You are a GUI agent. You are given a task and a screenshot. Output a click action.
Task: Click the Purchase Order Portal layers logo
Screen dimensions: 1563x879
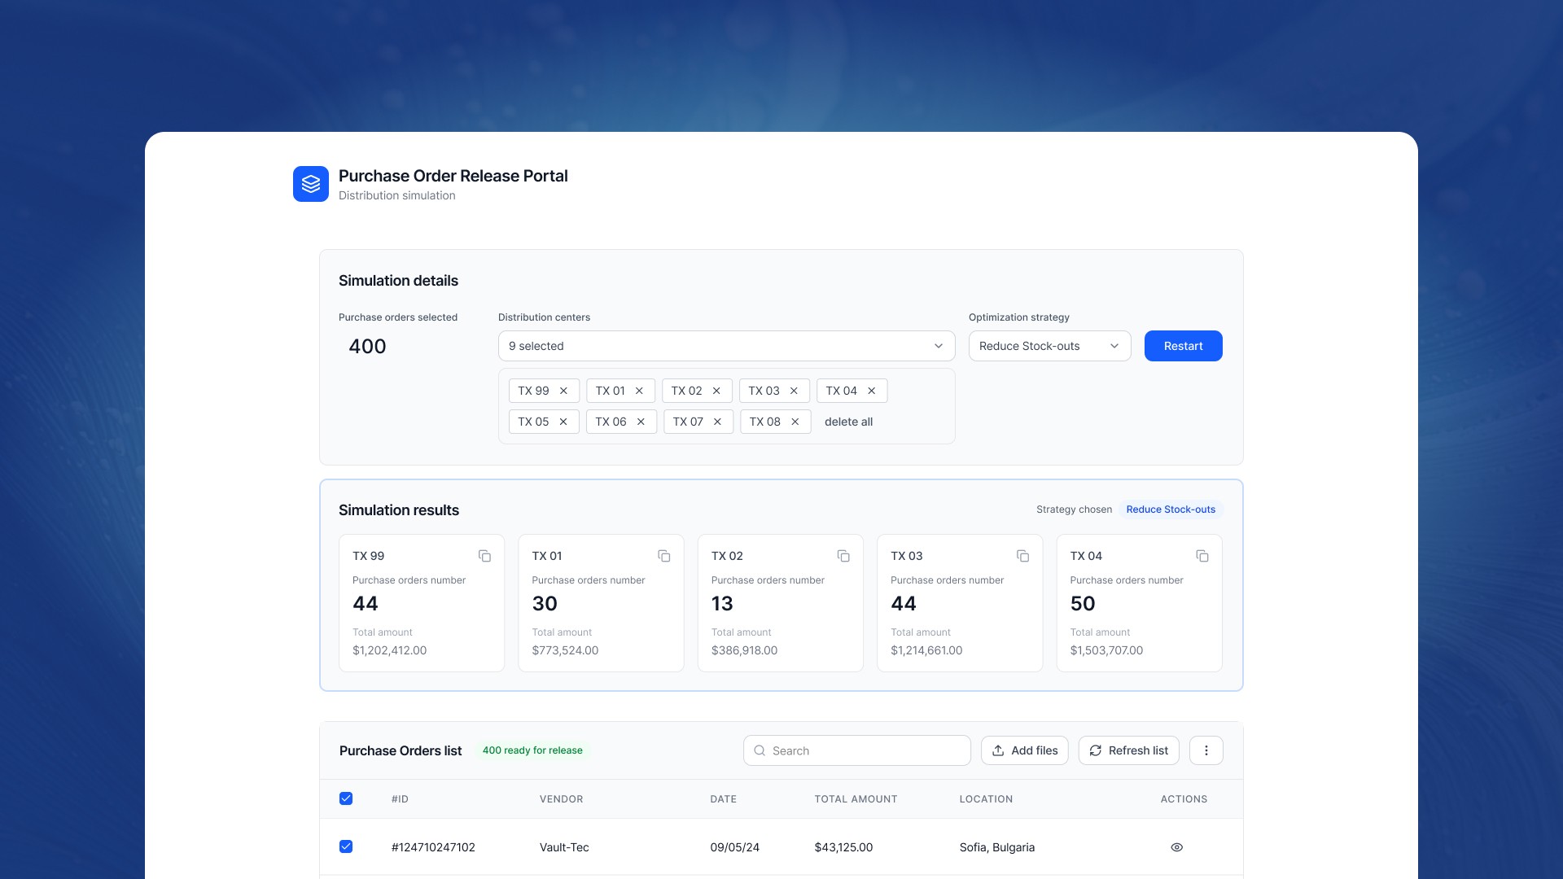click(310, 184)
